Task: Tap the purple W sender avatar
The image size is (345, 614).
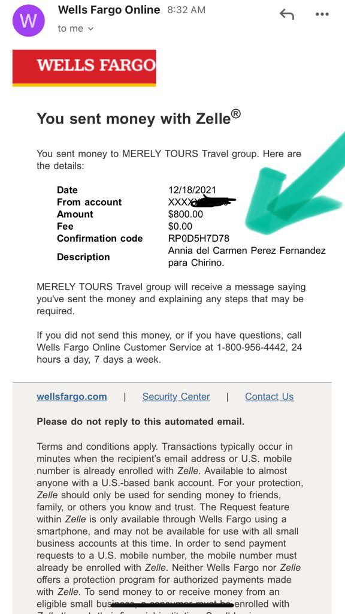Action: click(29, 20)
